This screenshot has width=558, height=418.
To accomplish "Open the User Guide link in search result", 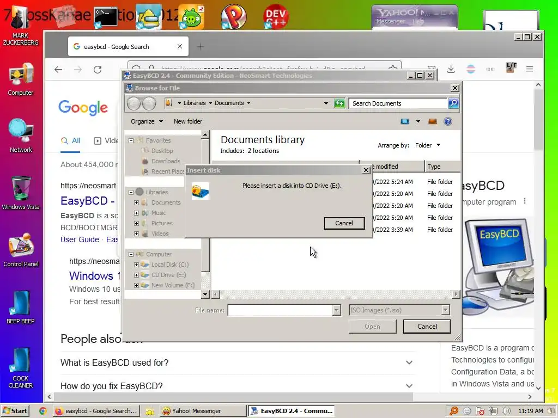I will point(80,239).
